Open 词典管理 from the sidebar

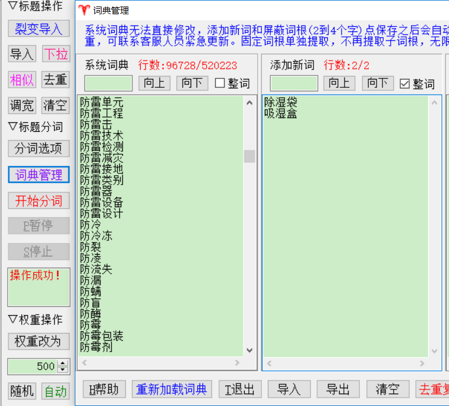(39, 175)
